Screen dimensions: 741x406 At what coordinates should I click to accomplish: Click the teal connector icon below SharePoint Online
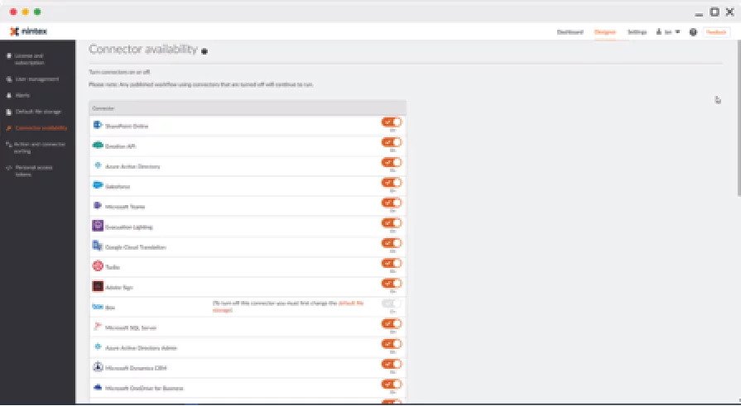[x=98, y=146]
